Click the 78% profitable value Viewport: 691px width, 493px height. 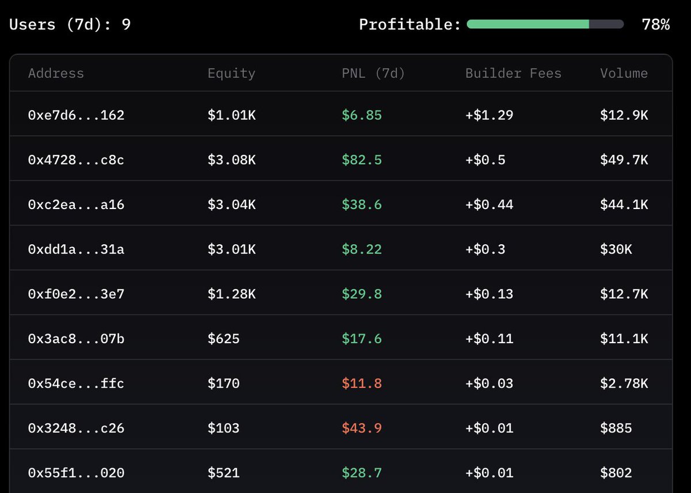coord(656,25)
